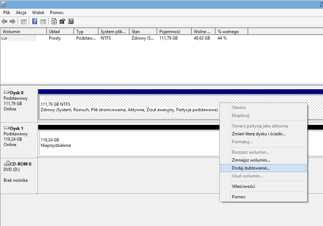Click Rozszerz wolumin... context entry
Image resolution: width=323 pixels, height=226 pixels.
[263, 152]
